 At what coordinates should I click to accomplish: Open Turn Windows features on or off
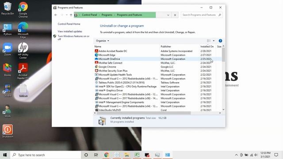73,38
